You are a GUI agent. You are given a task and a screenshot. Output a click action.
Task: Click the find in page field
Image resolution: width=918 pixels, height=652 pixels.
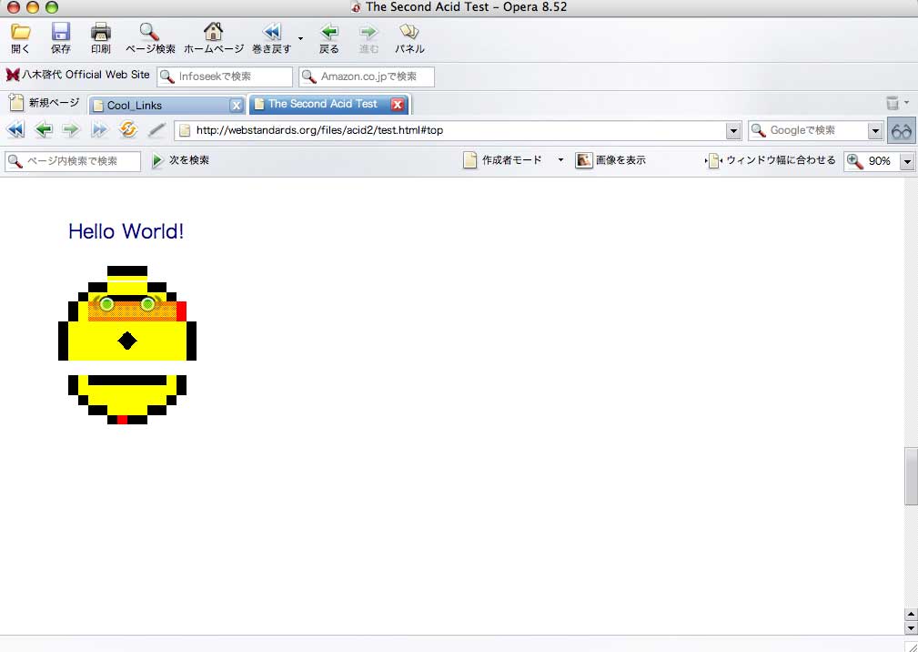click(73, 161)
